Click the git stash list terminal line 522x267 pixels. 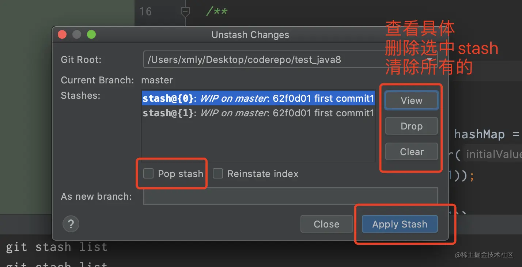57,247
